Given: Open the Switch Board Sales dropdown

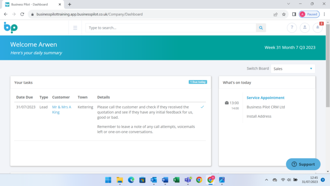Looking at the screenshot, I should tap(293, 69).
